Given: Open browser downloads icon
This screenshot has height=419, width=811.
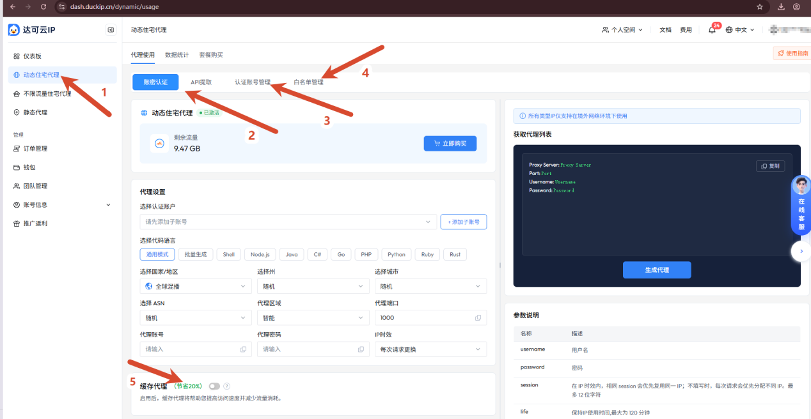Looking at the screenshot, I should pyautogui.click(x=781, y=6).
